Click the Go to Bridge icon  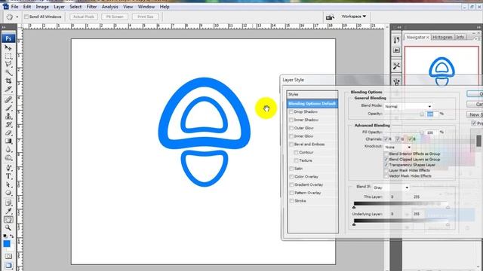[x=330, y=17]
